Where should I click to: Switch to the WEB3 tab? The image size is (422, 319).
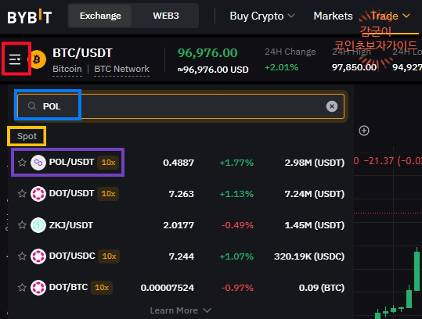166,16
